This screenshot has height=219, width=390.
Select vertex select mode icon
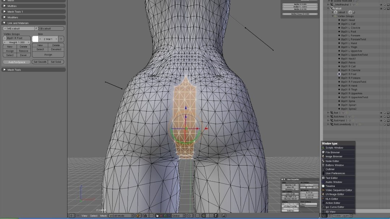tap(204, 215)
